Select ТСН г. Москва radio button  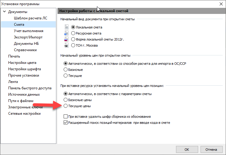(73, 45)
